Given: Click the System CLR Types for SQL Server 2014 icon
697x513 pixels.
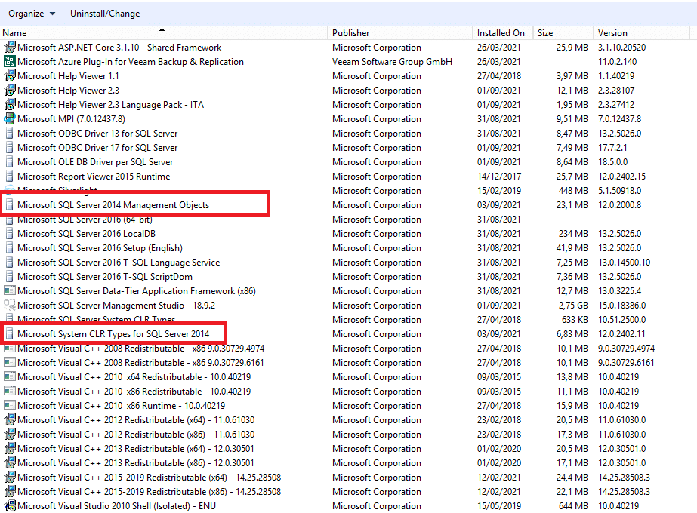Looking at the screenshot, I should click(9, 333).
